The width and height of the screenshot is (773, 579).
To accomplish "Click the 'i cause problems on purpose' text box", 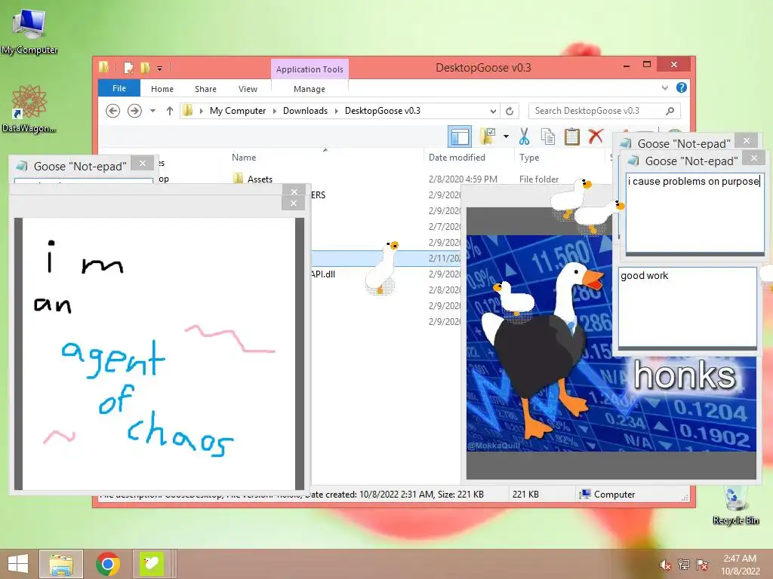I will [x=695, y=213].
